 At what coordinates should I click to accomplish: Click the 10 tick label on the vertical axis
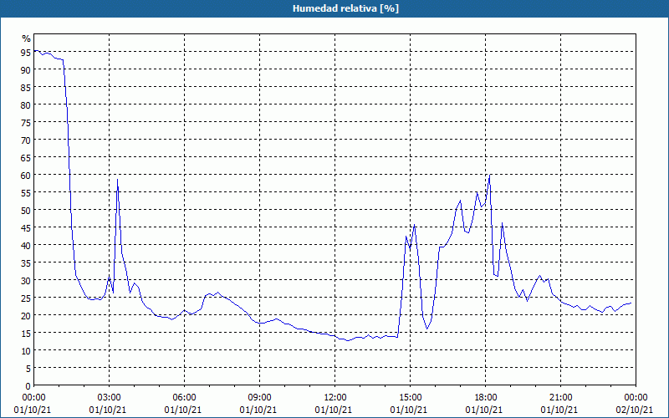click(26, 350)
